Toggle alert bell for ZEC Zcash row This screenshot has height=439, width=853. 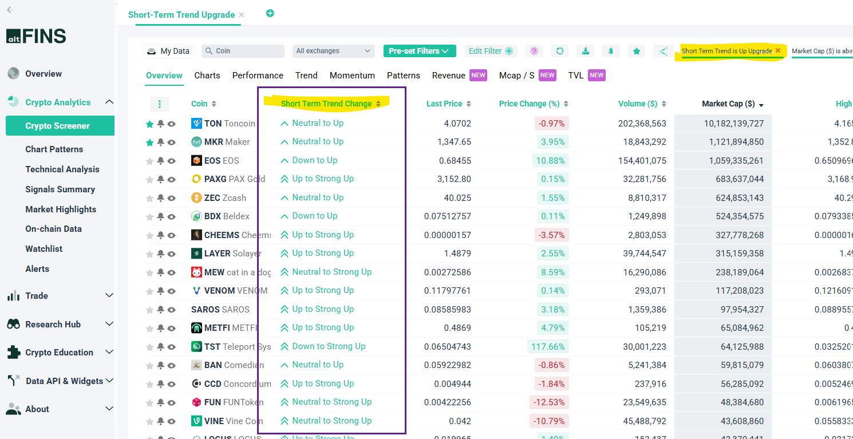pyautogui.click(x=160, y=198)
